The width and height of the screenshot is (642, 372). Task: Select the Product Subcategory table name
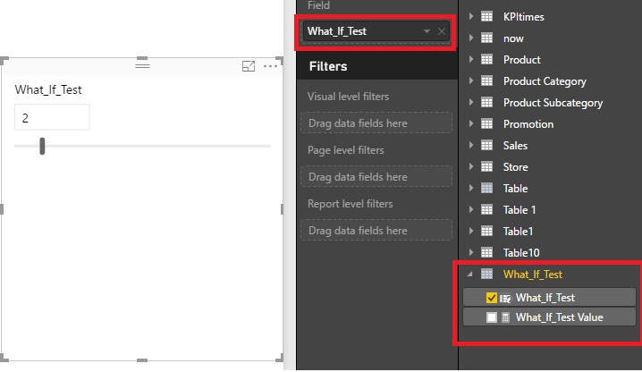pos(553,103)
